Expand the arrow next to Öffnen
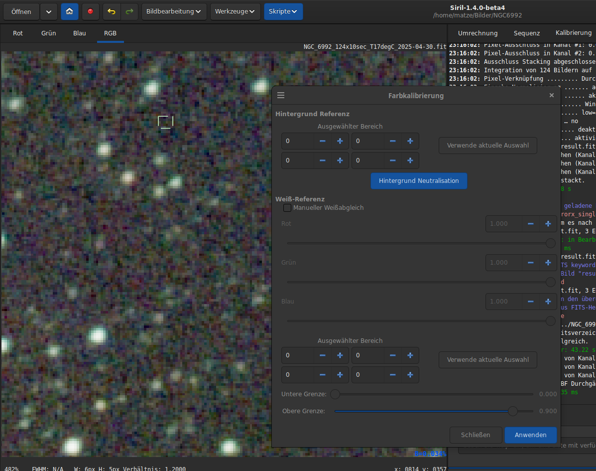 click(x=48, y=11)
